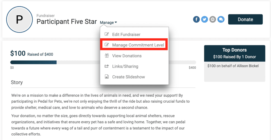Click the email share icon

[213, 19]
